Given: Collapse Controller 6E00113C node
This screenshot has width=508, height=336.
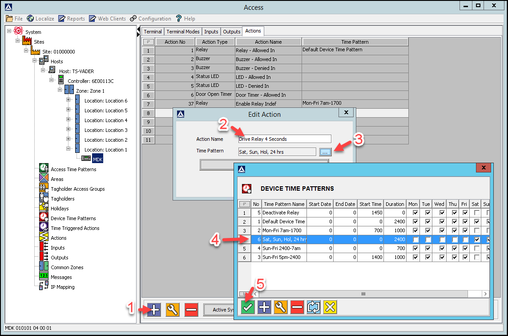Looking at the screenshot, I should click(52, 80).
